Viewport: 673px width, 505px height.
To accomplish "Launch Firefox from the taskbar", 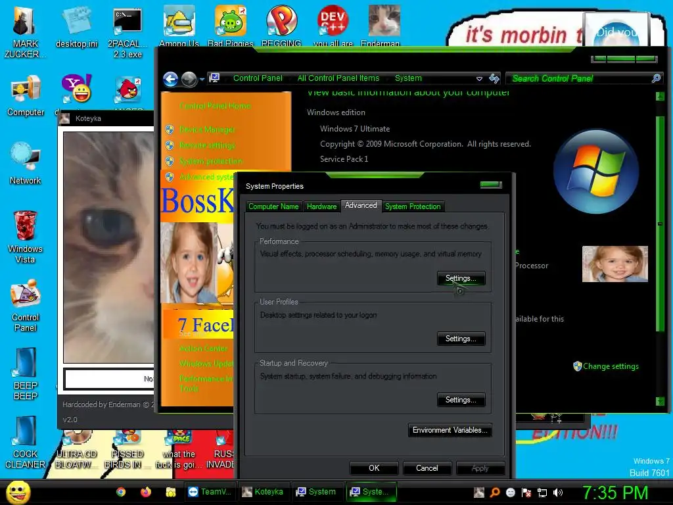I will pyautogui.click(x=146, y=492).
